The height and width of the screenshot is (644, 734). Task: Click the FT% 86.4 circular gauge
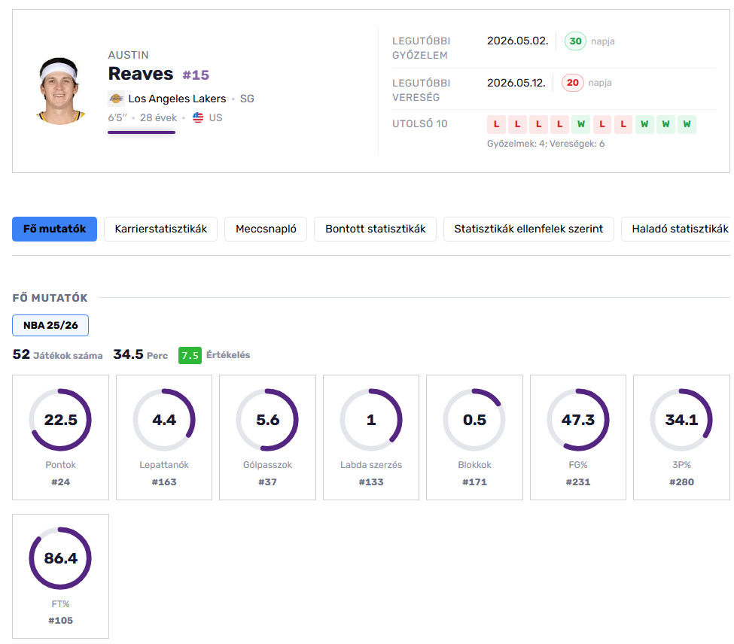pyautogui.click(x=60, y=558)
